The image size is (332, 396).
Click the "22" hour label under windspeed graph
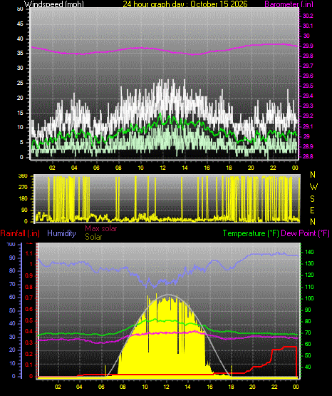273,168
